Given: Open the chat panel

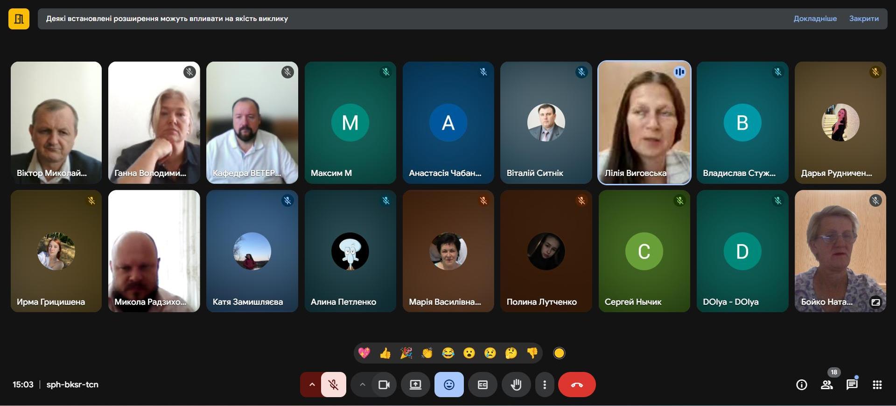Looking at the screenshot, I should (852, 385).
